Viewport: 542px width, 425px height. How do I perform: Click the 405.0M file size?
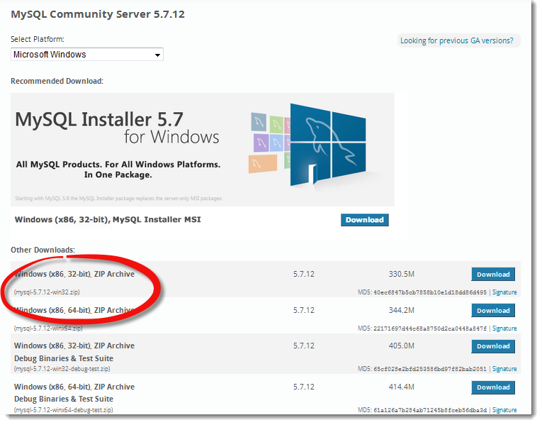(x=401, y=346)
